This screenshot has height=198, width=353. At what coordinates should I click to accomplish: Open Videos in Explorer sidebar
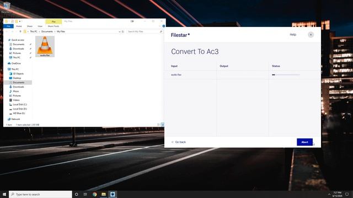click(16, 100)
